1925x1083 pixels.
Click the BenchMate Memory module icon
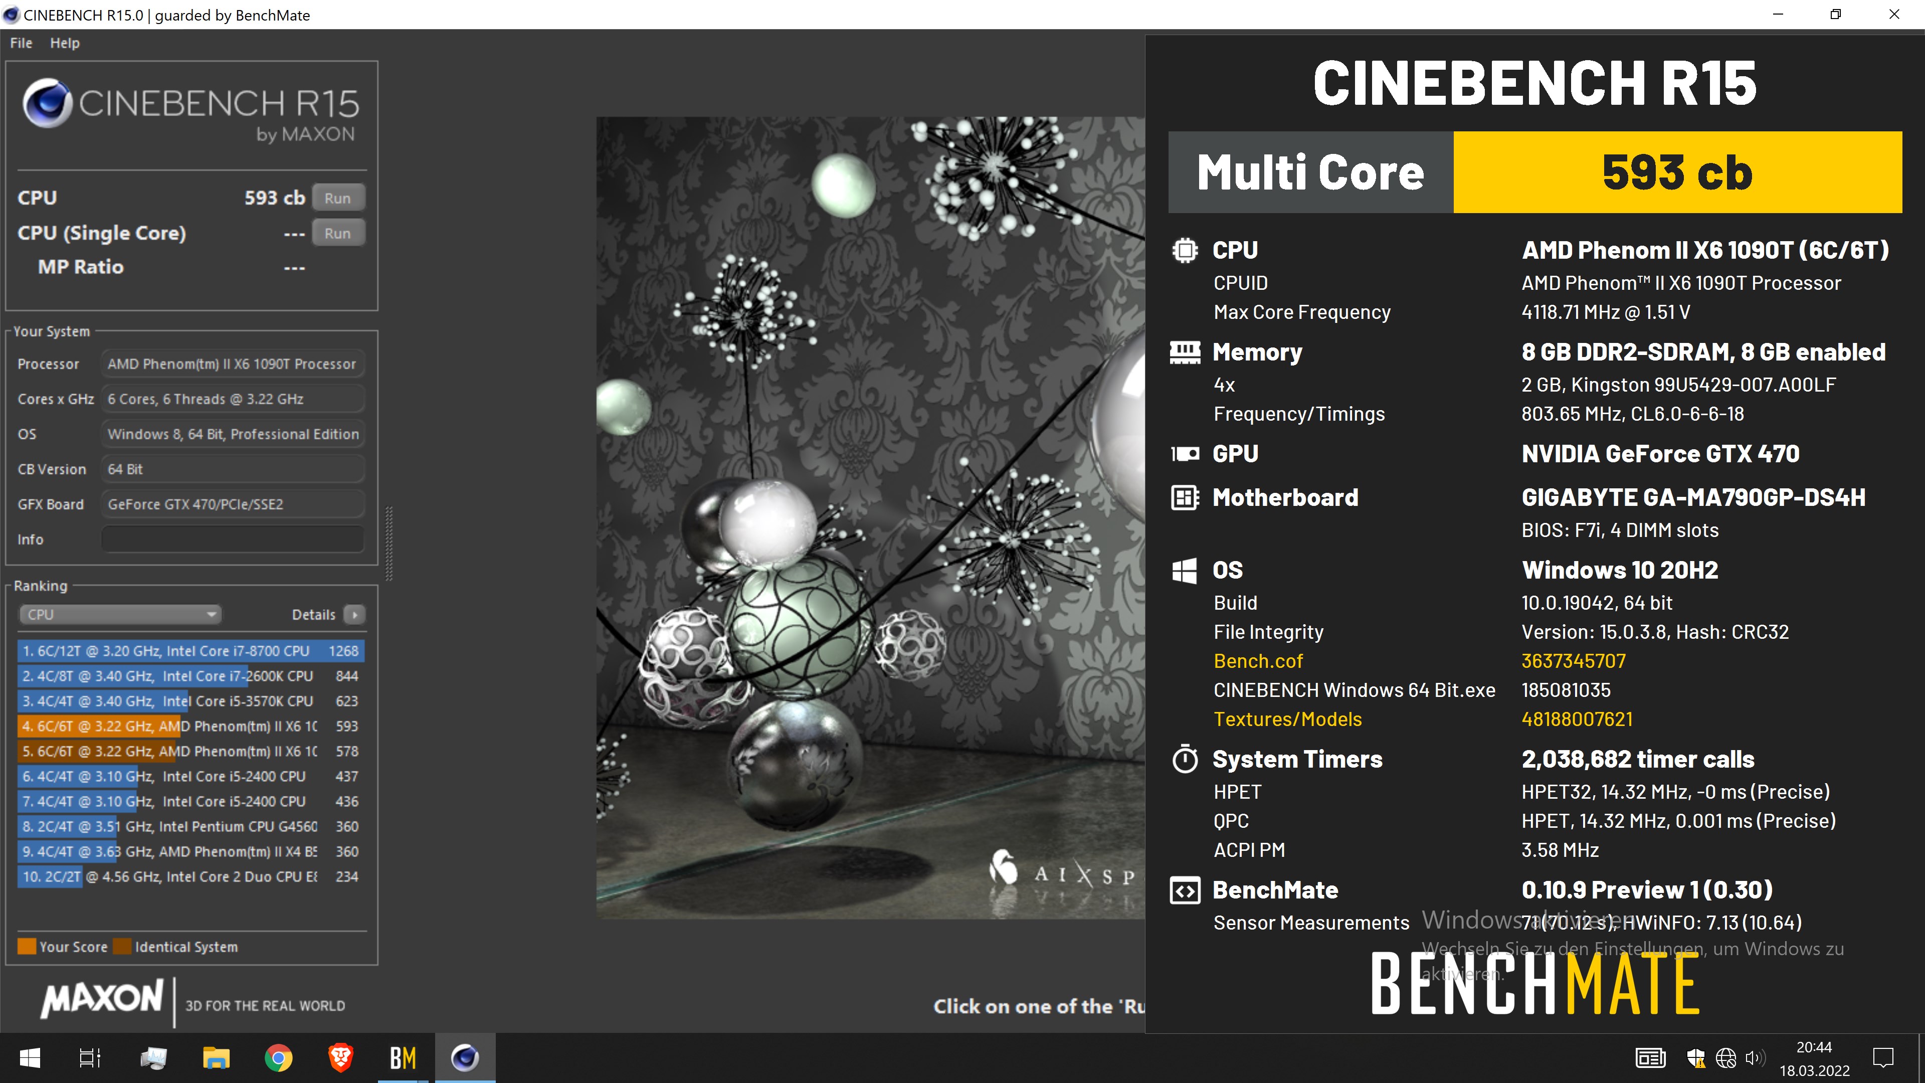click(1185, 352)
